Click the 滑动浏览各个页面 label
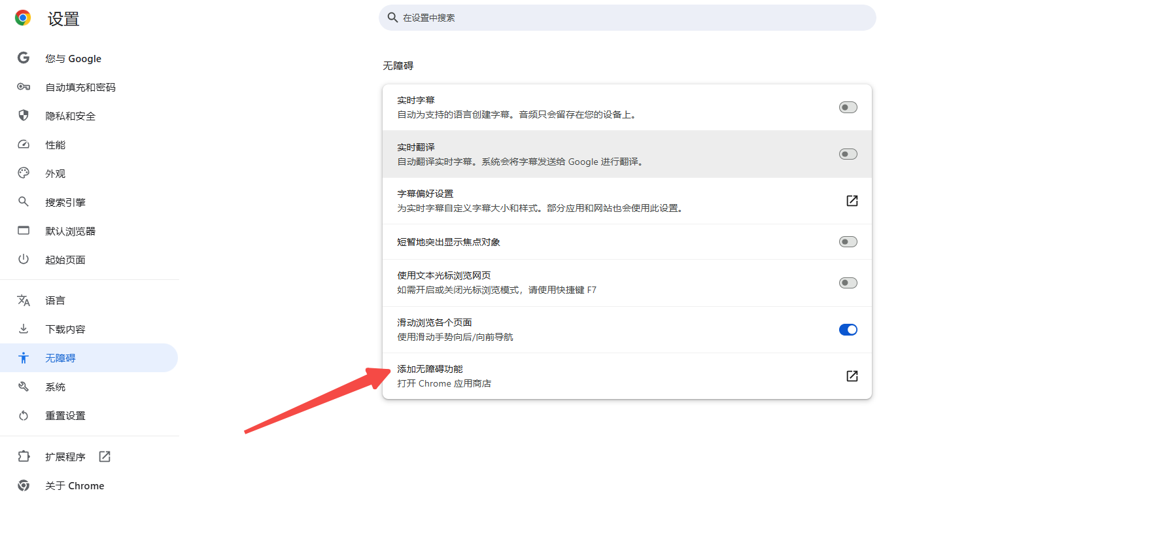 click(434, 322)
